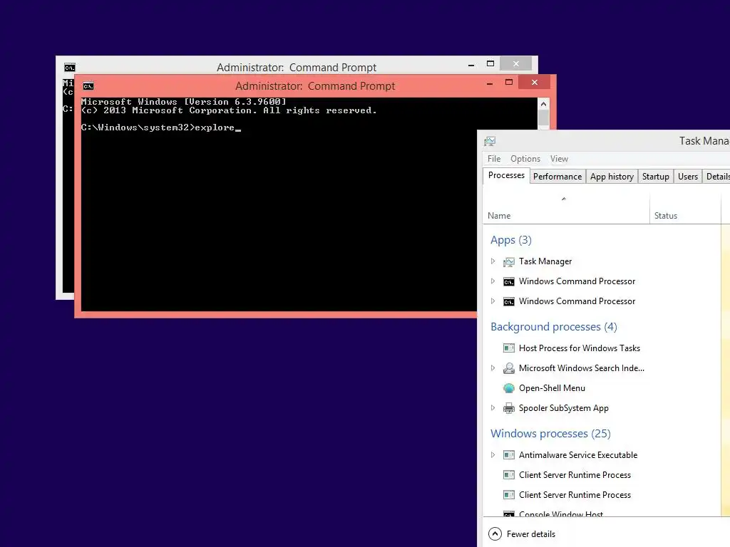Click the second Windows Command Processor icon
Image resolution: width=730 pixels, height=547 pixels.
(x=509, y=302)
